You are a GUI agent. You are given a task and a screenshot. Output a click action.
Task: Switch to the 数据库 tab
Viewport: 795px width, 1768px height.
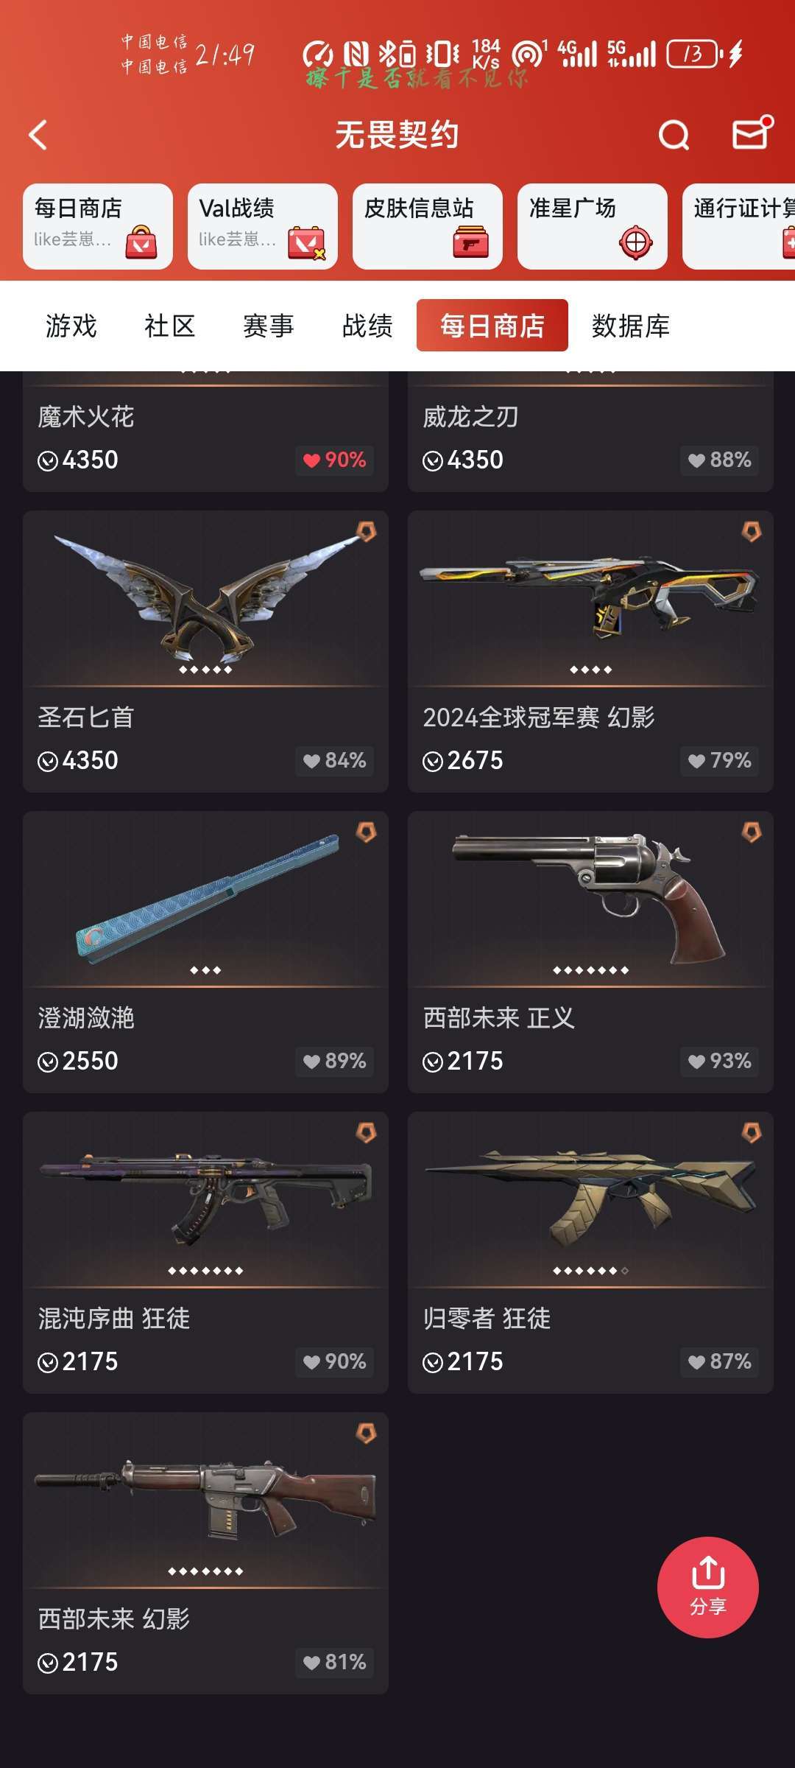pyautogui.click(x=631, y=326)
